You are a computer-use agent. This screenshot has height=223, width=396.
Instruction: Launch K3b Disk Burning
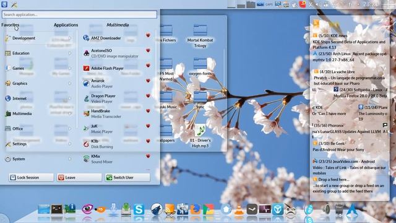tap(115, 144)
